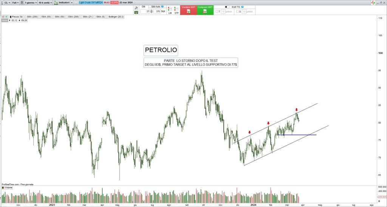Place a STP stop order
The height and width of the screenshot is (207, 387).
click(x=176, y=10)
